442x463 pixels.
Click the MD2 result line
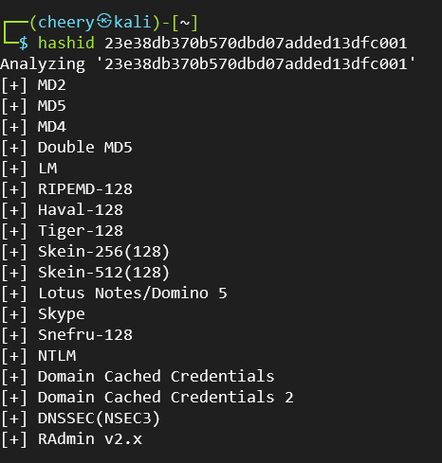pos(33,85)
